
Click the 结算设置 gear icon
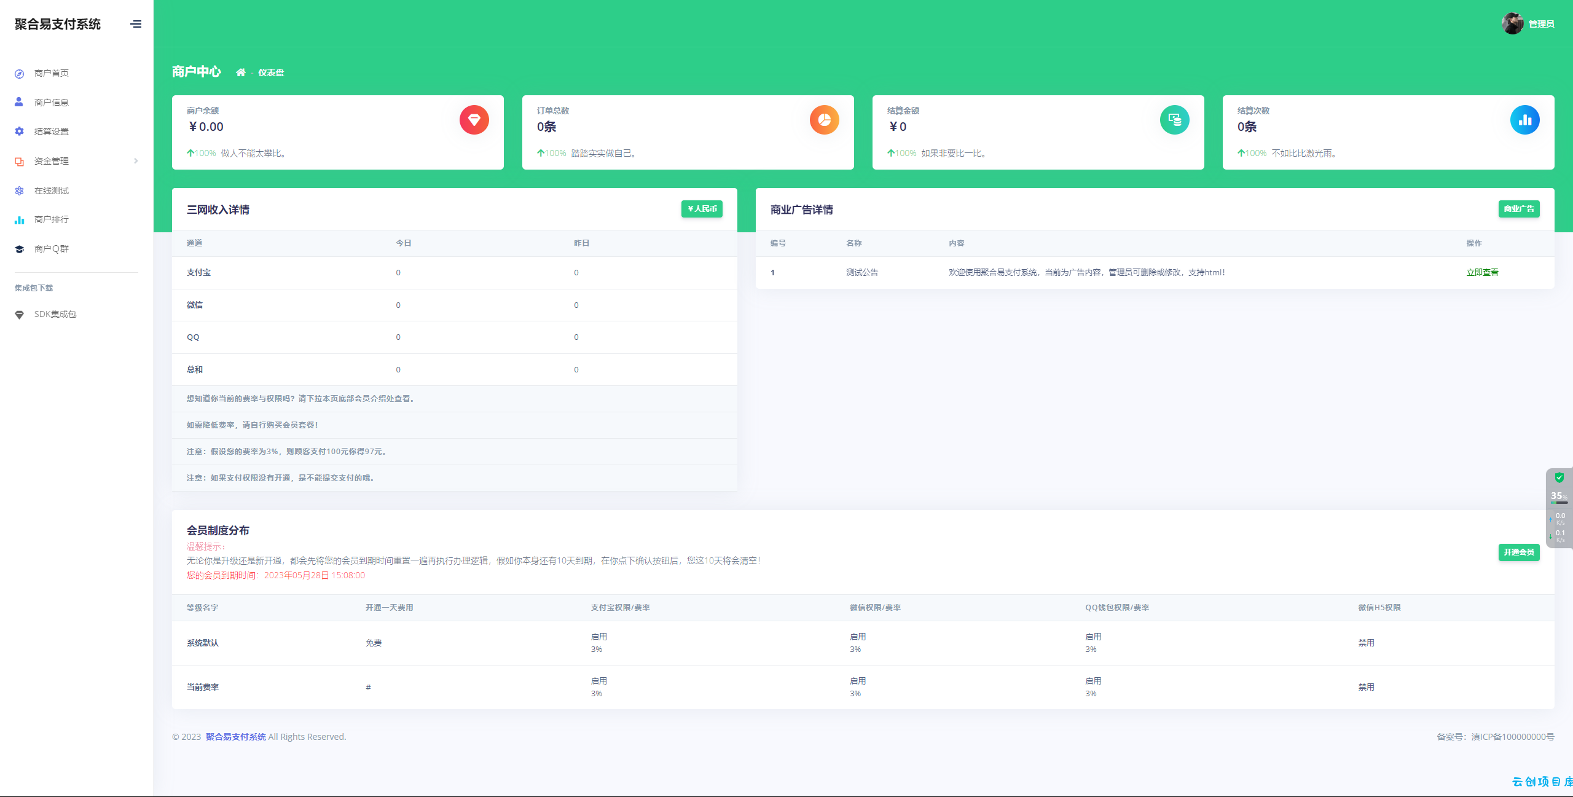(x=19, y=132)
